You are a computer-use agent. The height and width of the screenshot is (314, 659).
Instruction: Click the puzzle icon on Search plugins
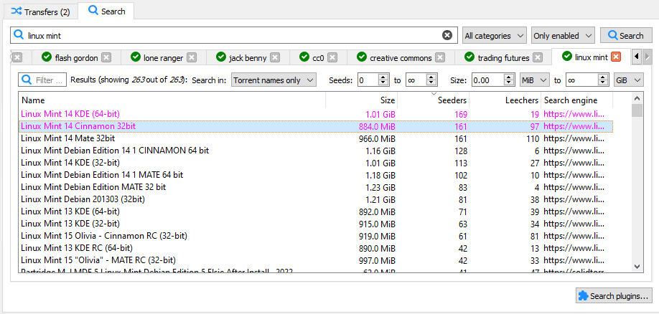[584, 295]
